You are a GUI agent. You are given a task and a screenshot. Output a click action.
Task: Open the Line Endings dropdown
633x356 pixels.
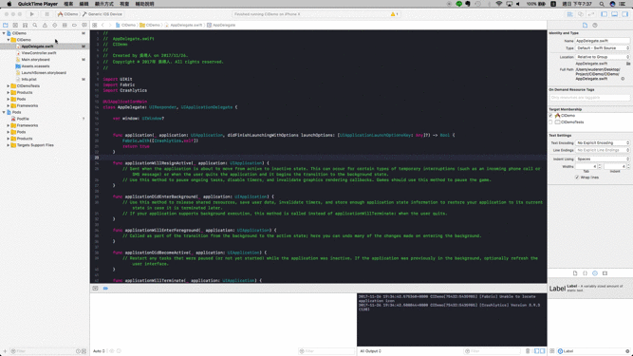(603, 150)
